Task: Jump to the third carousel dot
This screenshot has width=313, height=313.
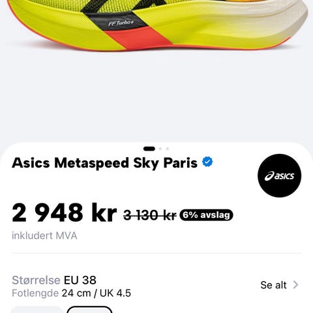Action: tap(168, 149)
